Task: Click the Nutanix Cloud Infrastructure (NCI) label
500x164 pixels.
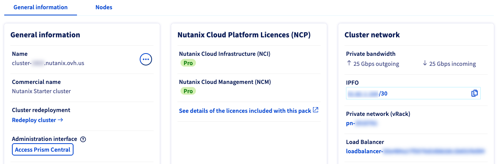Action: point(225,54)
